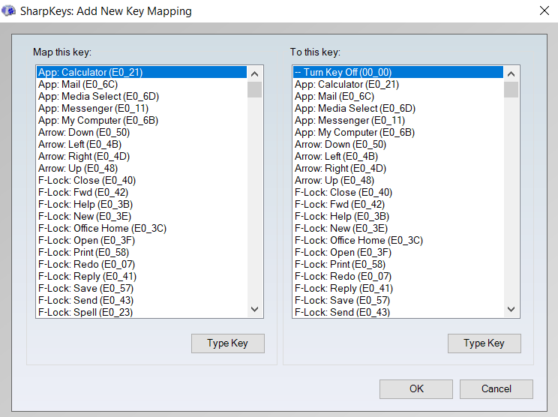Confirm the mapping with the OK button
558x417 pixels.
[x=415, y=388]
